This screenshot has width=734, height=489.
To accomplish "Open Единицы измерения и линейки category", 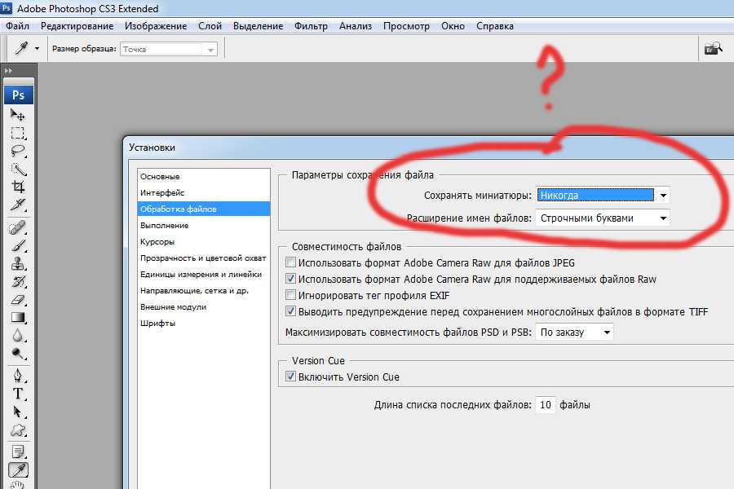I will [x=204, y=274].
